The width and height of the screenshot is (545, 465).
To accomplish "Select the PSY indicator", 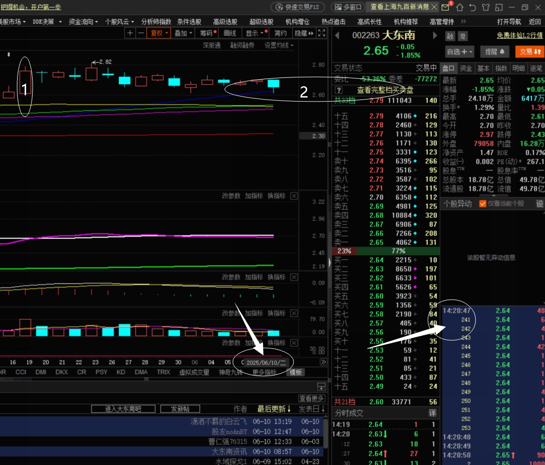I will tap(101, 372).
